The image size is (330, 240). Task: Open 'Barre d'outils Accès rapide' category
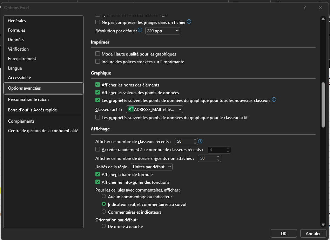point(43,110)
